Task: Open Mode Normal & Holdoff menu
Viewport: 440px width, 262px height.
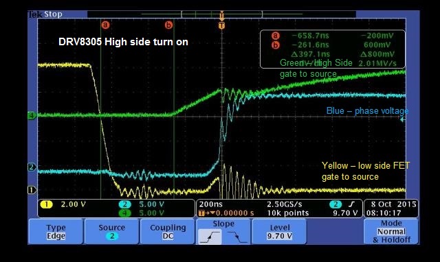Action: click(391, 232)
